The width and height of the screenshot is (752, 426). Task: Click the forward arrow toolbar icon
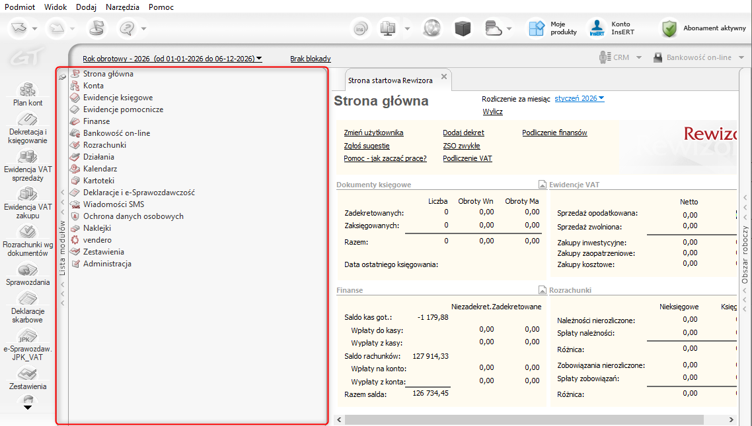click(57, 28)
